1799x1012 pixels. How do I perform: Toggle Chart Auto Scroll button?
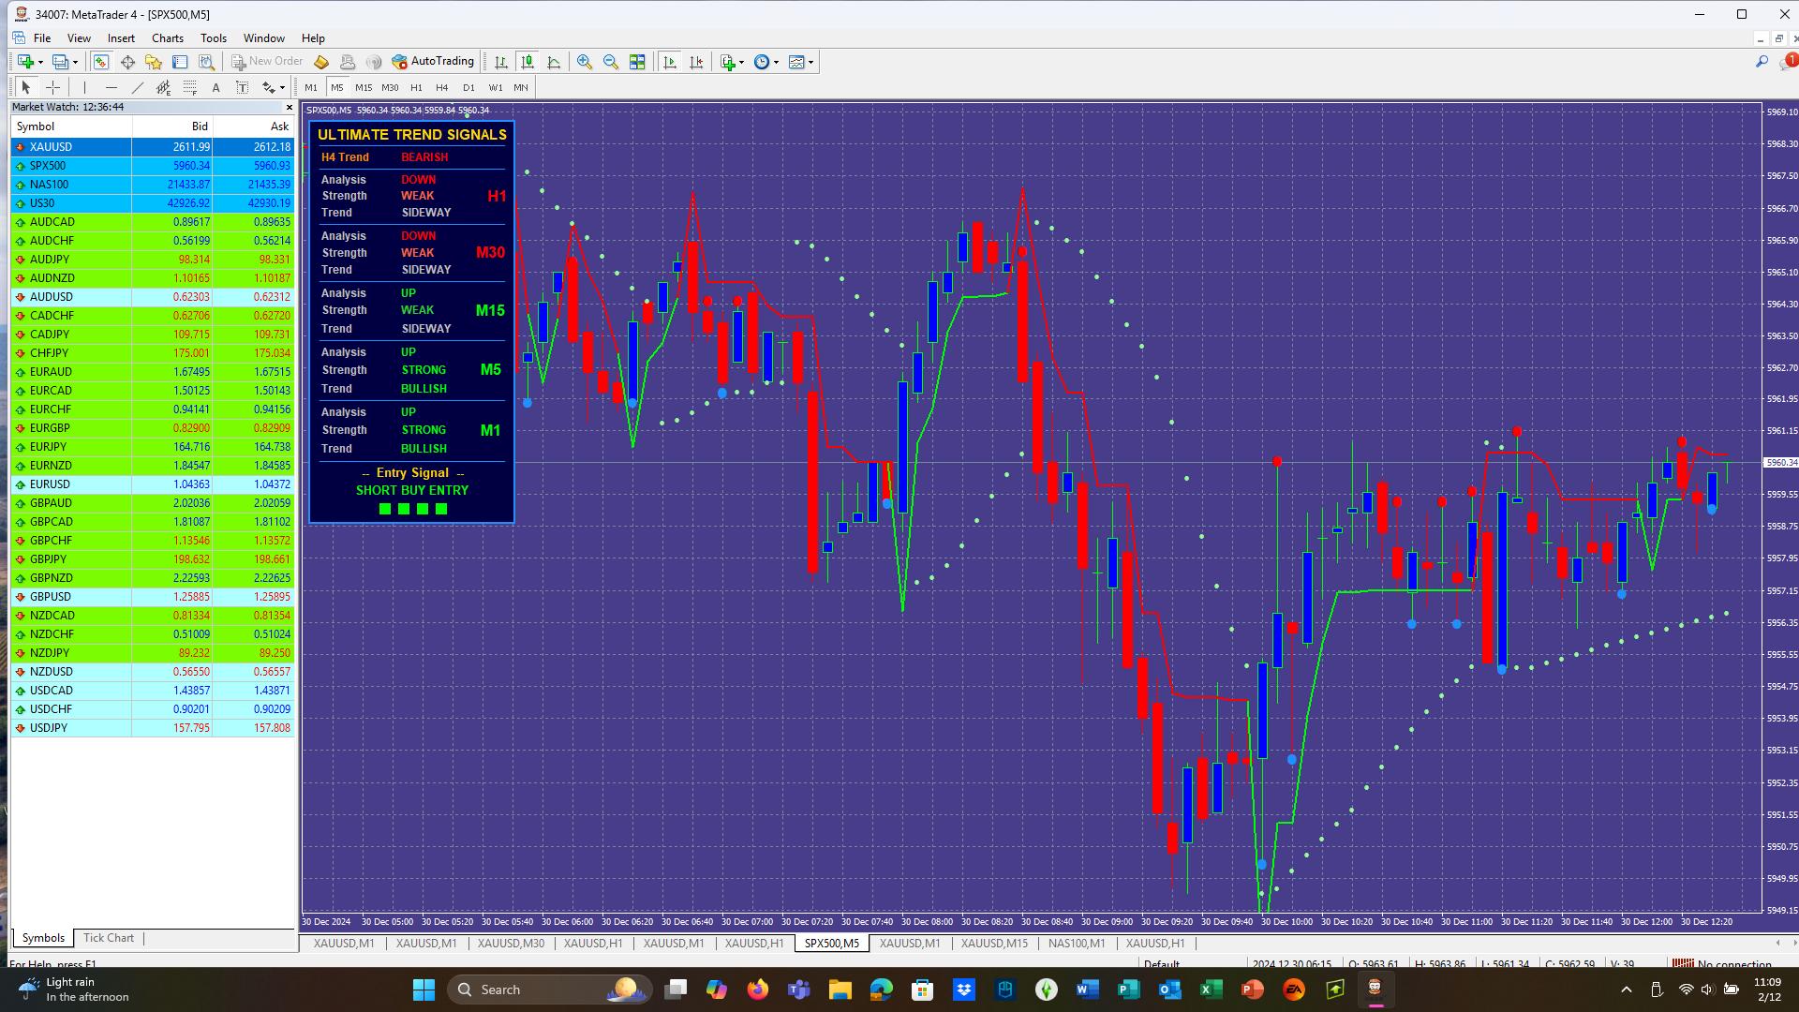tap(670, 62)
